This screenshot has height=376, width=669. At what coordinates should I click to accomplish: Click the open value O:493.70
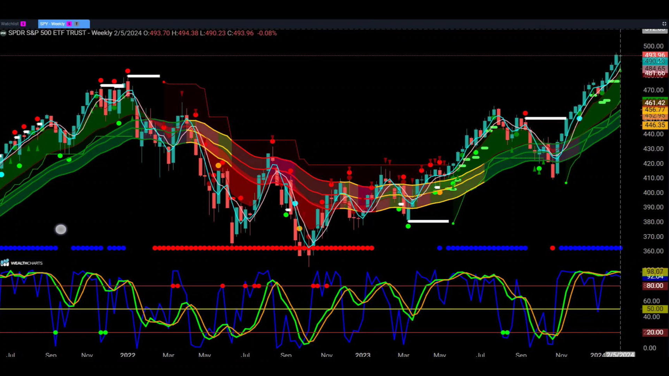157,33
